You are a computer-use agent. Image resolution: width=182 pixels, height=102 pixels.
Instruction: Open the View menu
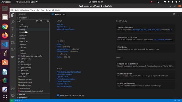point(33,10)
